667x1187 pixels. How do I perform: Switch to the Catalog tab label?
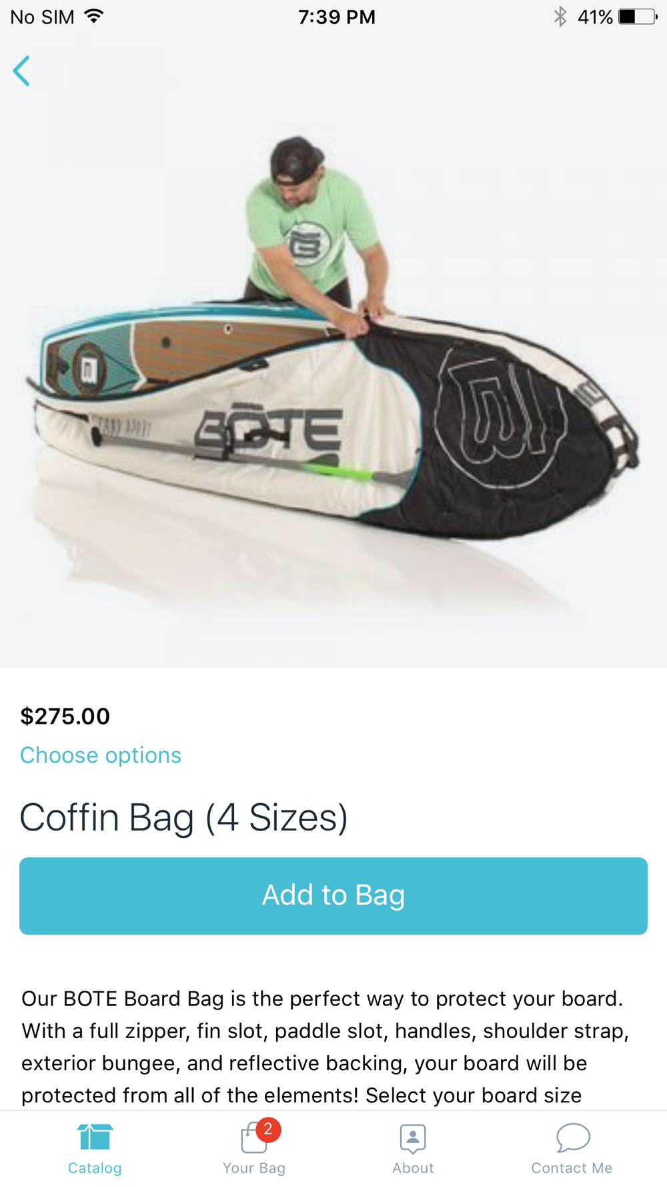coord(95,1168)
